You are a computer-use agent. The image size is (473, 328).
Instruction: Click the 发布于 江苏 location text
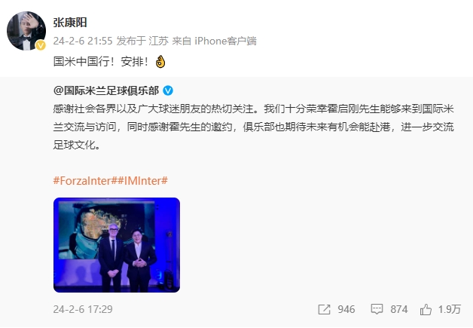[142, 41]
